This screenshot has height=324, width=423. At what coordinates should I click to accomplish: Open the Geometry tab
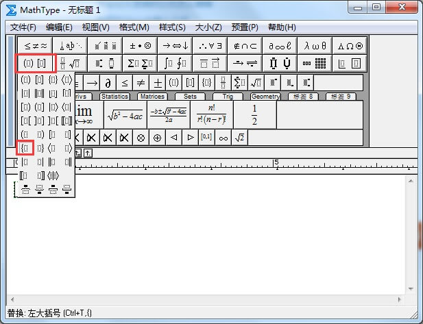click(x=265, y=97)
